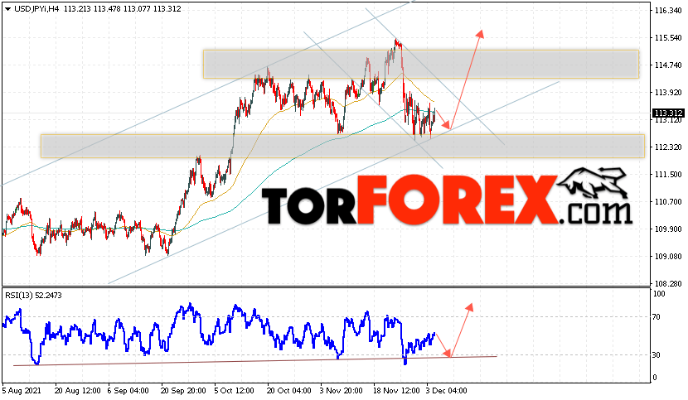Click the 113.920 price axis label

click(668, 93)
